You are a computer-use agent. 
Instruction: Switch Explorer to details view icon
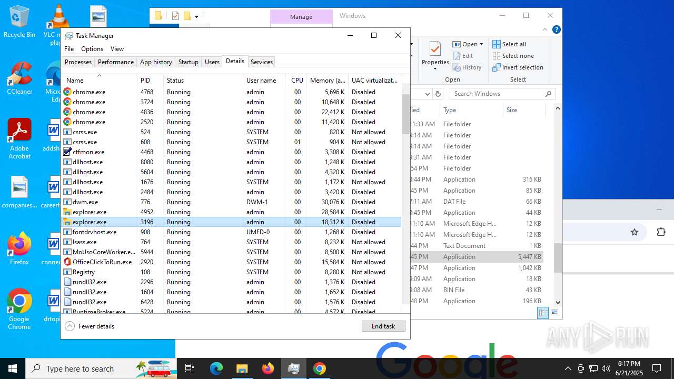(543, 313)
